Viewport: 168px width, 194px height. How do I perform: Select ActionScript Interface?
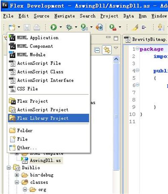click(48, 80)
